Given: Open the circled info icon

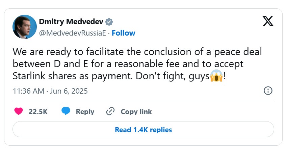Looking at the screenshot, I should click(268, 91).
